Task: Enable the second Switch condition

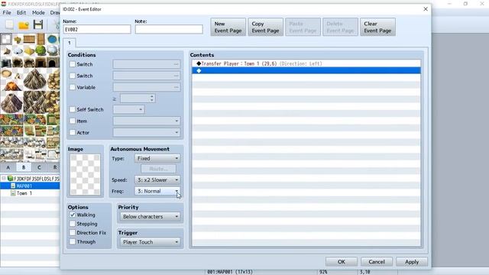Action: pos(73,76)
